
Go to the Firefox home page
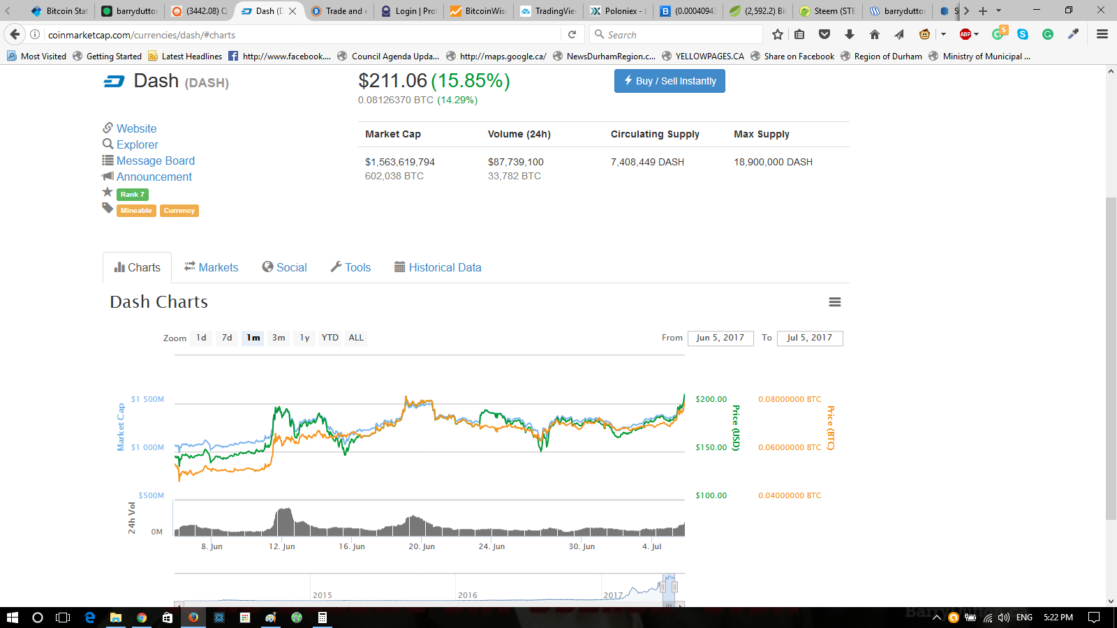(875, 34)
